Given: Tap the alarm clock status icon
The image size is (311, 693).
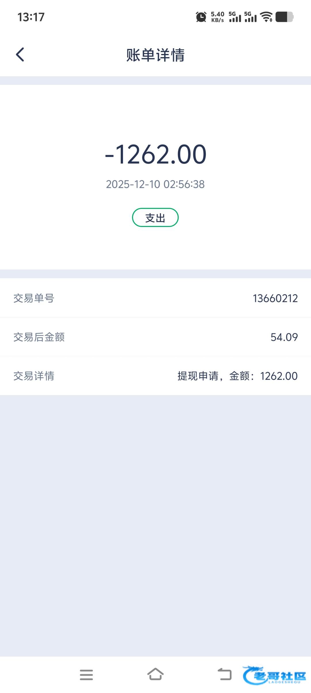Looking at the screenshot, I should (x=201, y=17).
